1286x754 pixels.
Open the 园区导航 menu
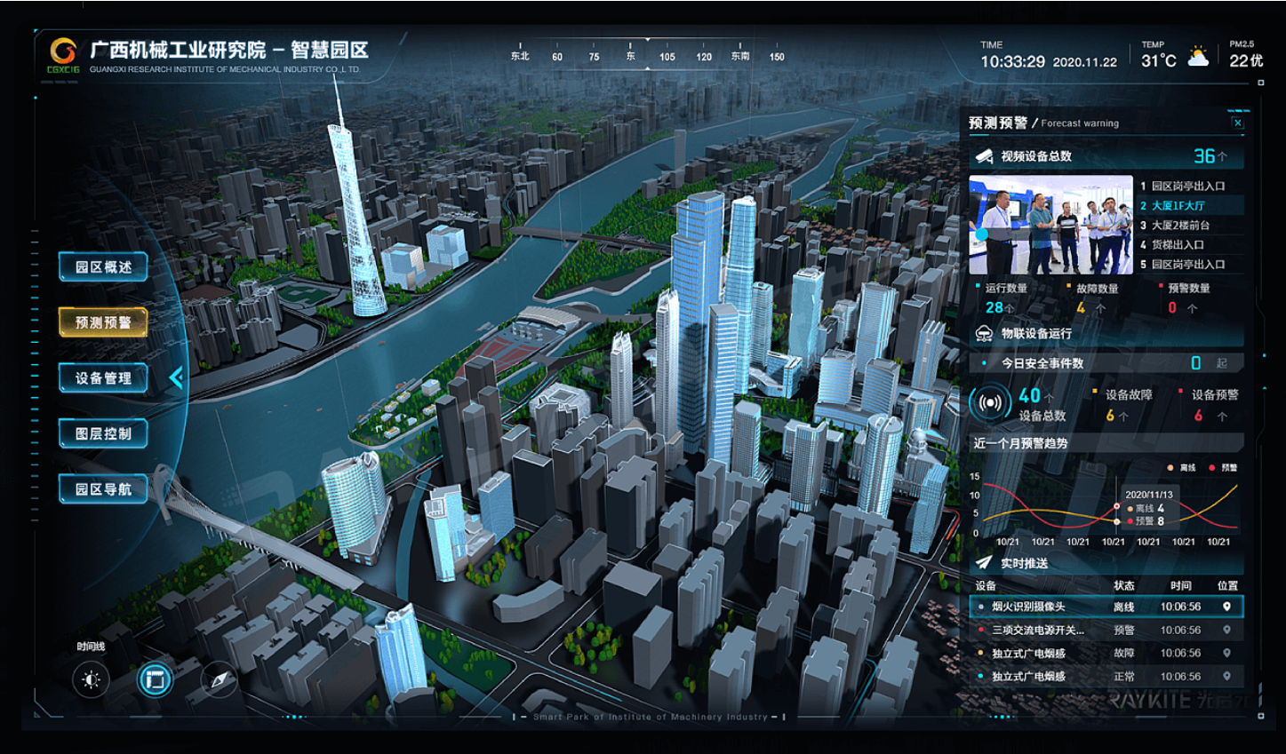pyautogui.click(x=103, y=489)
